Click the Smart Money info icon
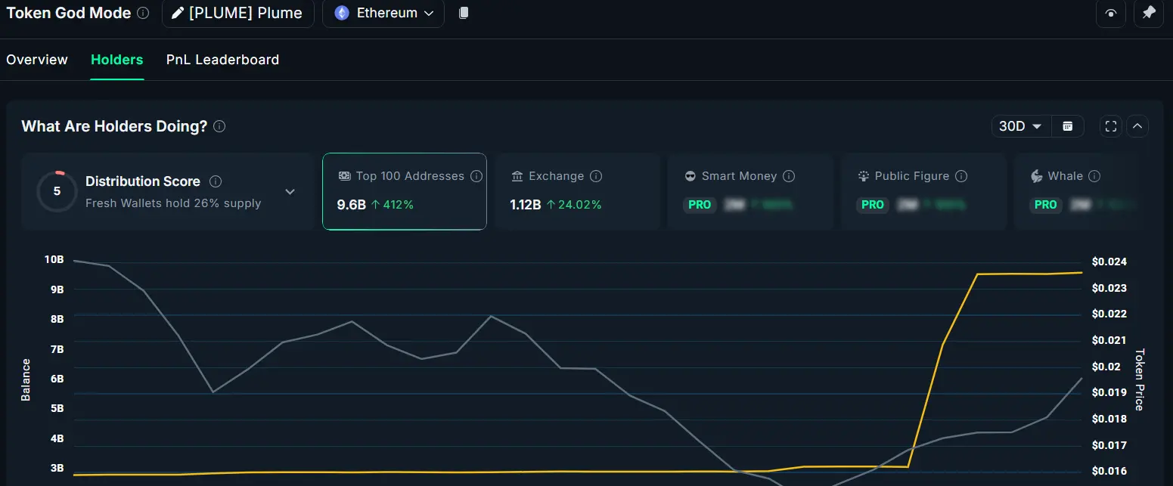The height and width of the screenshot is (486, 1173). pos(789,176)
